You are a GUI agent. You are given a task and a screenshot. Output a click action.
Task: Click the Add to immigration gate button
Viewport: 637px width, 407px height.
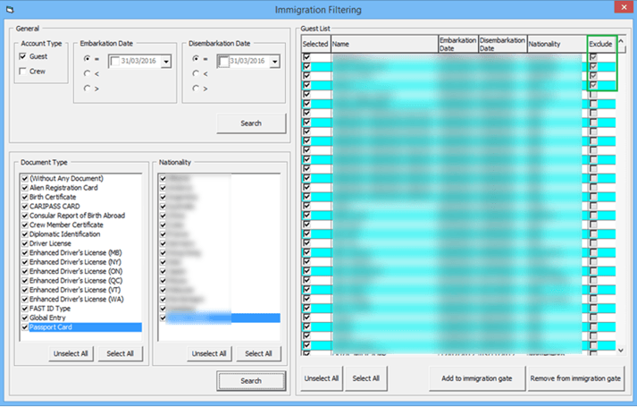[x=477, y=378]
